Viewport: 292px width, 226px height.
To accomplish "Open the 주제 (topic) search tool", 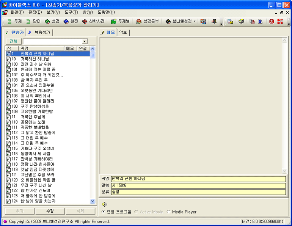I will click(14, 21).
